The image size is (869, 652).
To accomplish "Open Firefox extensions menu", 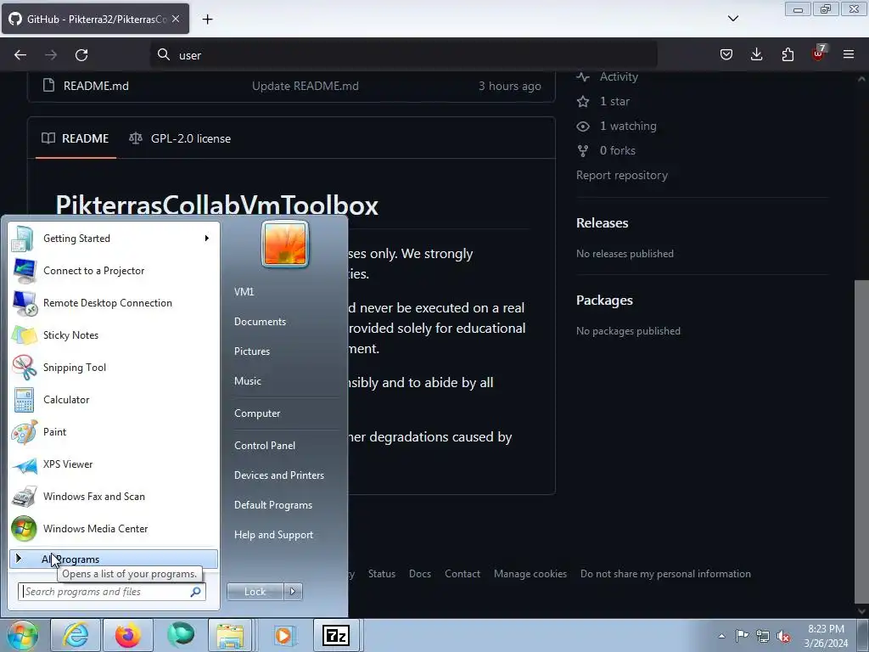I will coord(788,54).
